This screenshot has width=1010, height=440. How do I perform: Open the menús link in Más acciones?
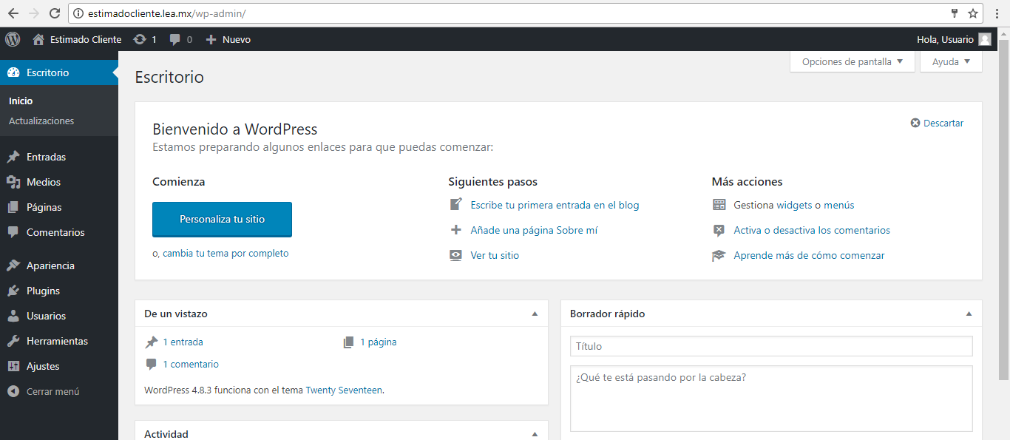click(x=838, y=205)
